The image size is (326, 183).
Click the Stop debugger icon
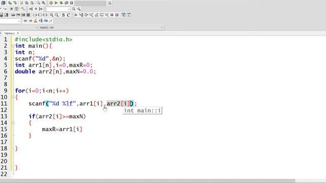[117, 15]
